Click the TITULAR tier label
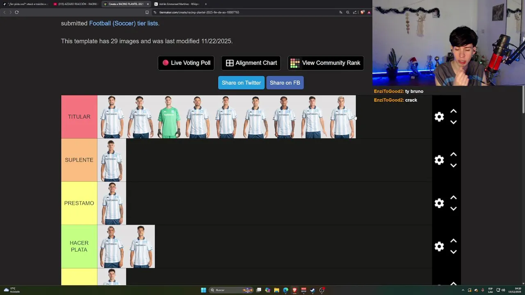The width and height of the screenshot is (525, 295). [x=79, y=117]
